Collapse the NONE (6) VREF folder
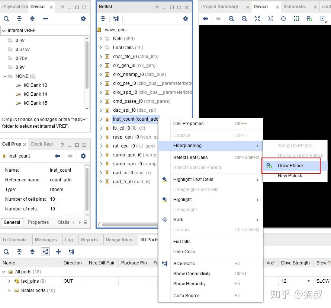Image resolution: width=331 pixels, height=308 pixels. [5, 76]
